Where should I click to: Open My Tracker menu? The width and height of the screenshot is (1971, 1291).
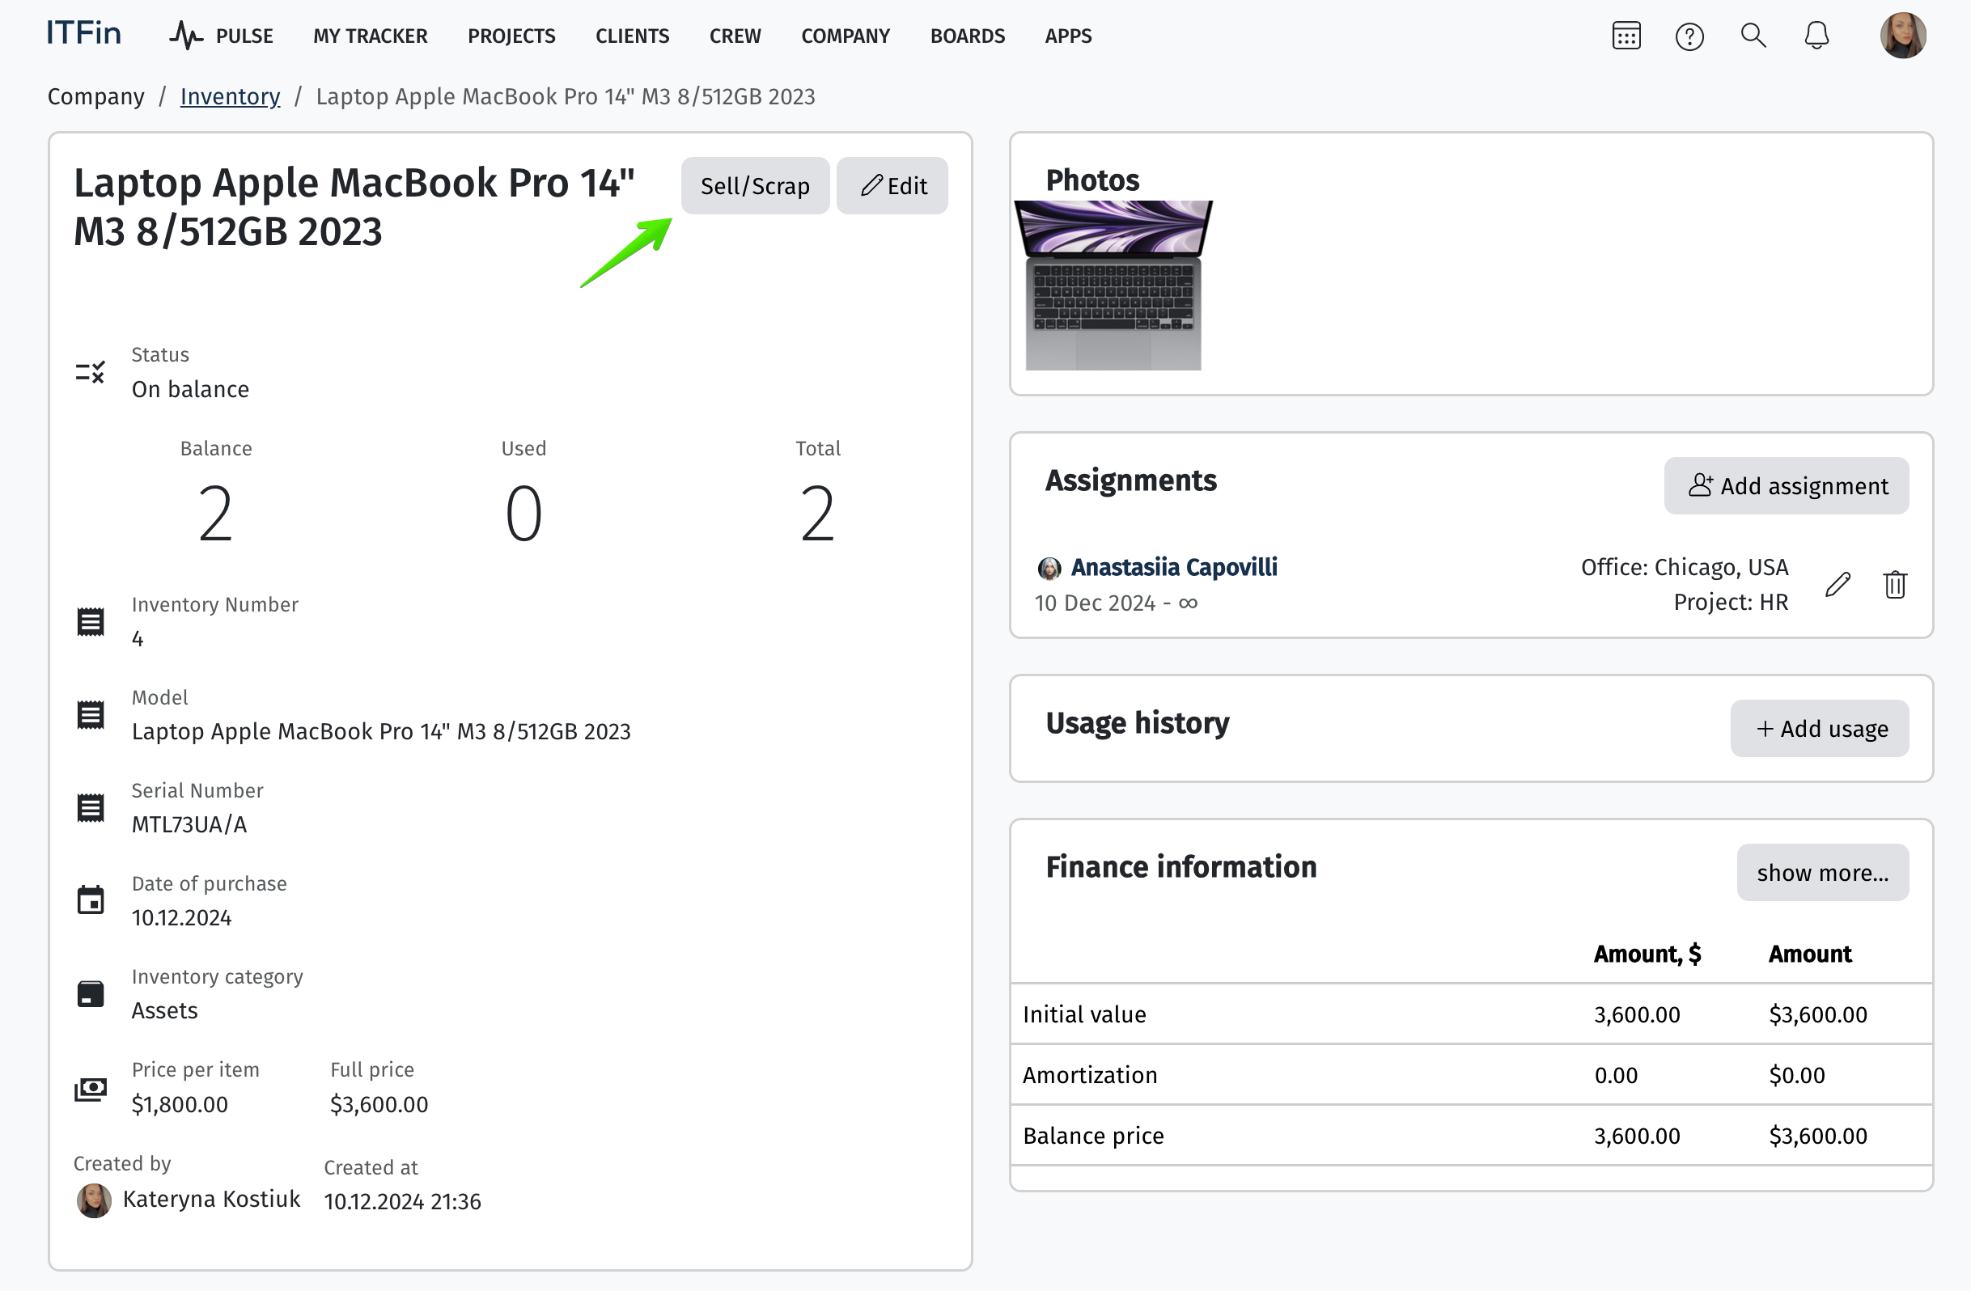click(x=371, y=36)
